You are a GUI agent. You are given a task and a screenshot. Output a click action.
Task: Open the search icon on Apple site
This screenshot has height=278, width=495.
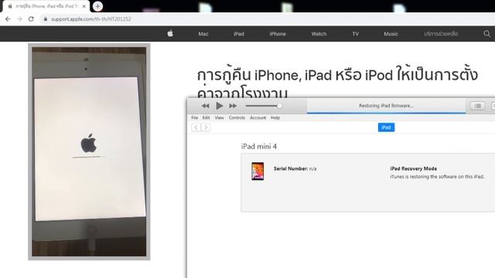tap(486, 34)
